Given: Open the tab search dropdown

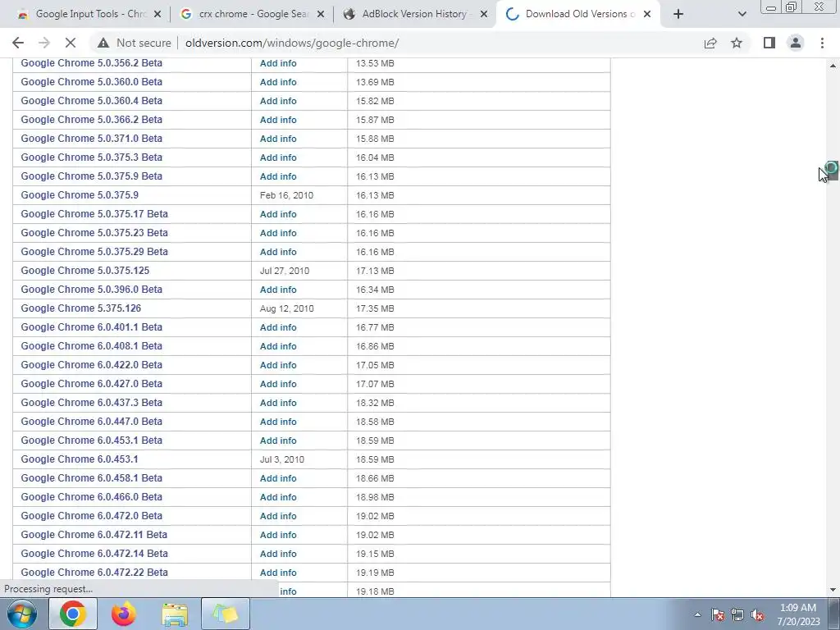Looking at the screenshot, I should click(742, 14).
